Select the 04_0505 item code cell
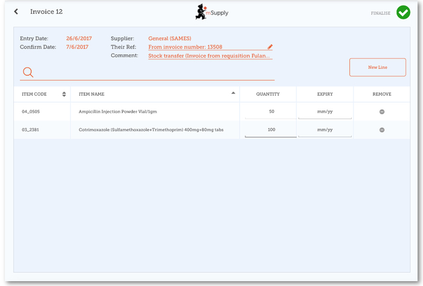 point(30,112)
